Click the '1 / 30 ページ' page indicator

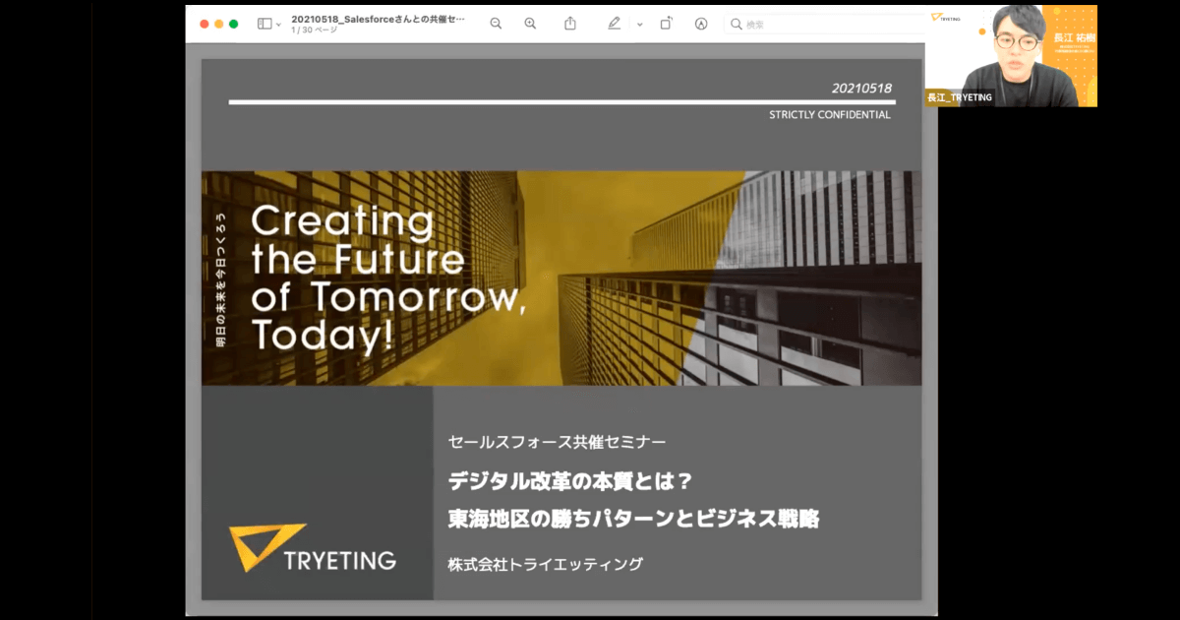[314, 31]
